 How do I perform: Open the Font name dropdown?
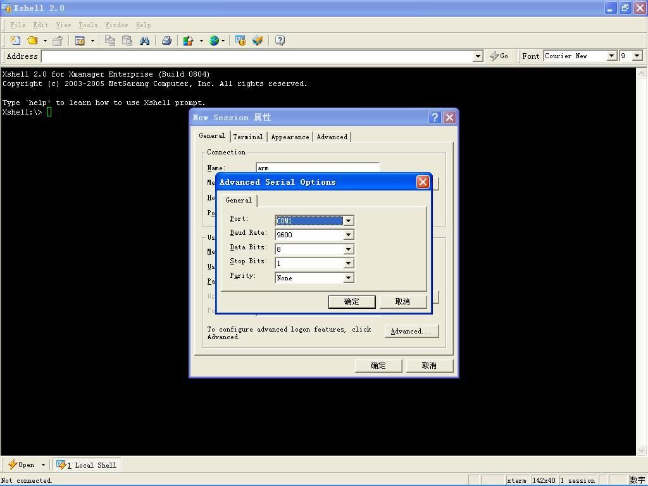point(611,56)
